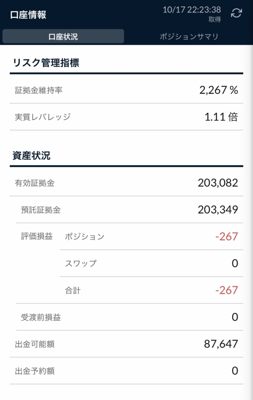Select the 評価損益 ポジション row
This screenshot has height=400, width=253.
[x=151, y=236]
